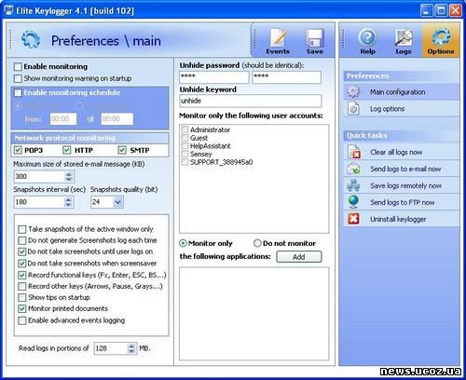Check Do not generate Screenshots log each time
Screen dimensions: 466x380
22,240
